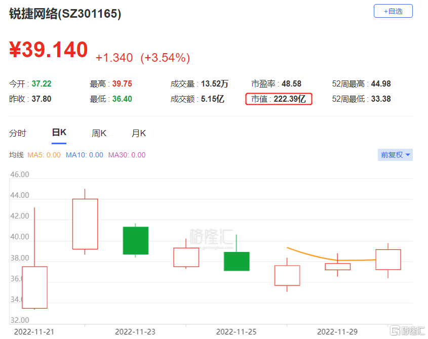Click the current price ¥39.140
Image resolution: width=428 pixels, height=339 pixels.
pyautogui.click(x=49, y=50)
